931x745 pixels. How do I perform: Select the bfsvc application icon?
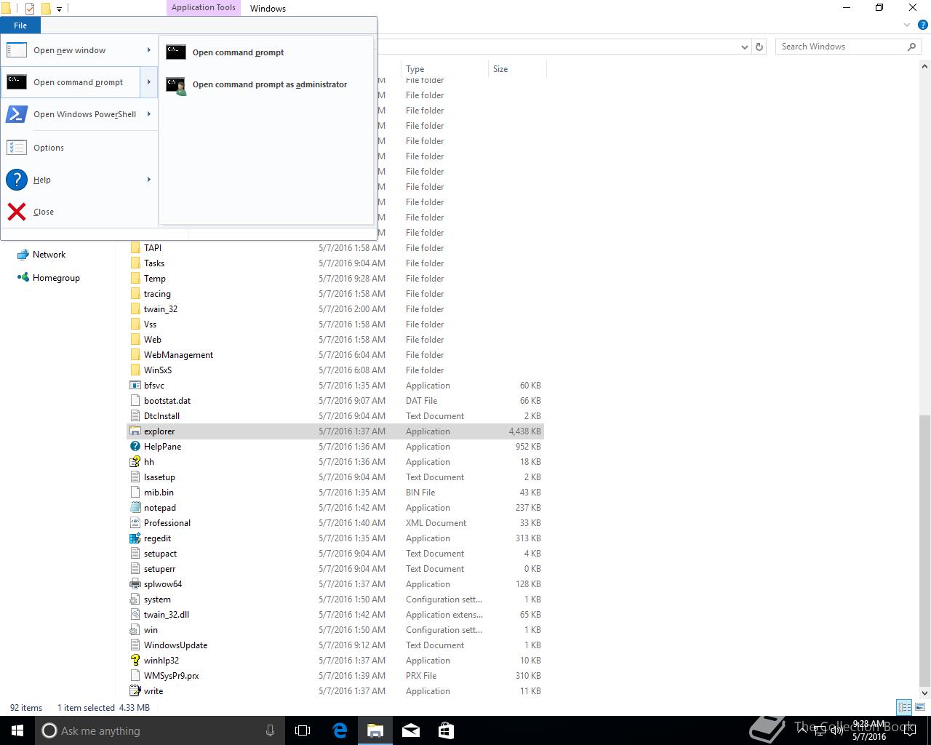(135, 386)
